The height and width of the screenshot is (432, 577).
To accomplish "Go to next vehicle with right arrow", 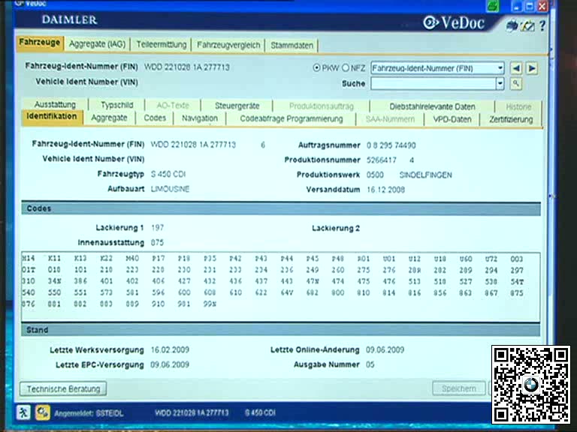I will [x=532, y=68].
